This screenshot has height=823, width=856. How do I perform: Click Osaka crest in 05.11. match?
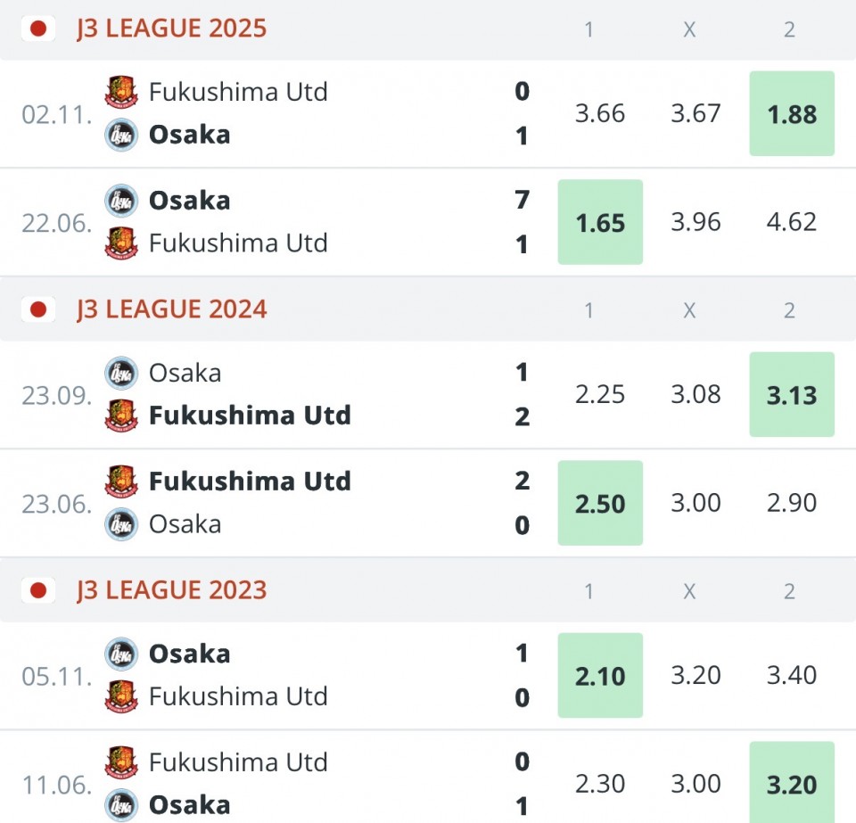tap(121, 654)
